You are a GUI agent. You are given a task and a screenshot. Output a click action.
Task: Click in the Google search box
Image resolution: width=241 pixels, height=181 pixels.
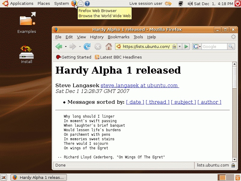(x=214, y=46)
